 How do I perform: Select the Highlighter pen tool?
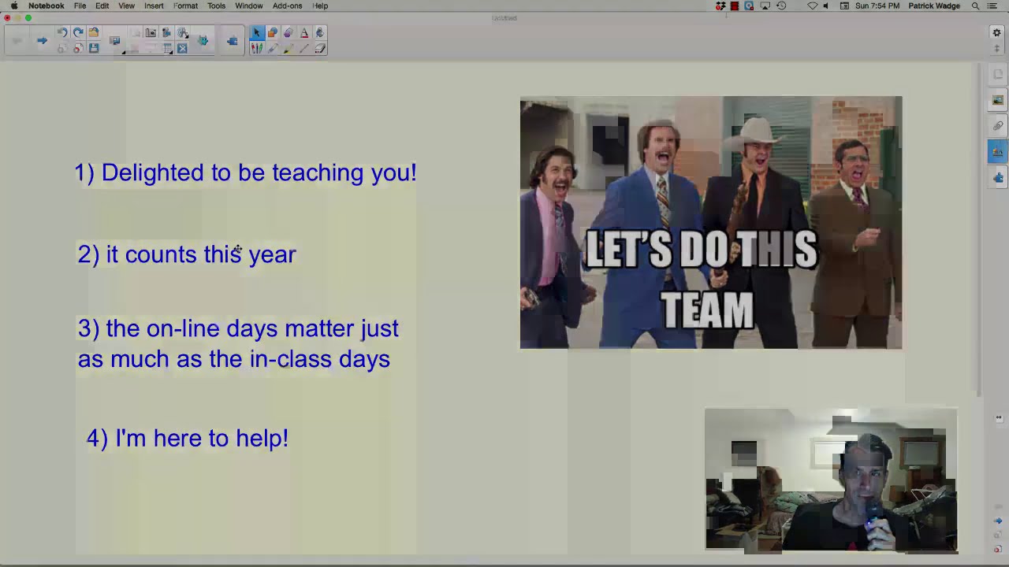(x=289, y=48)
